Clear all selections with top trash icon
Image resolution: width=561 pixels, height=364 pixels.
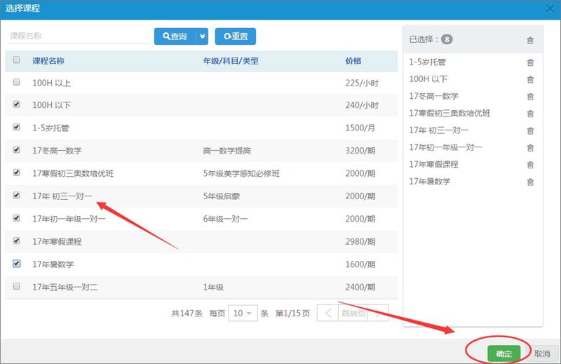tap(530, 40)
